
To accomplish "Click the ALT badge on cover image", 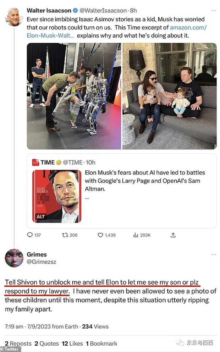I will coord(41,216).
